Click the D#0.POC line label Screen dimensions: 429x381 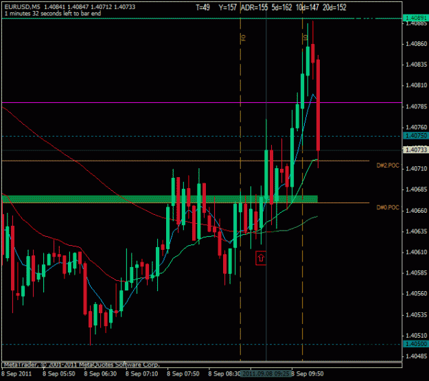388,207
